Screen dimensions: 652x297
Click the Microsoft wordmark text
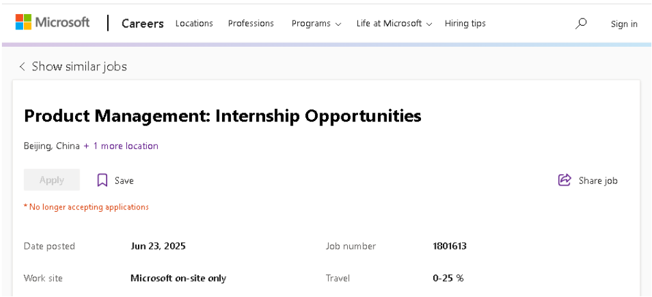pyautogui.click(x=62, y=22)
